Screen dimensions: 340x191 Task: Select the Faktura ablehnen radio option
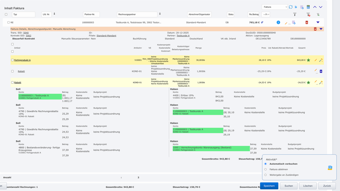point(266,169)
